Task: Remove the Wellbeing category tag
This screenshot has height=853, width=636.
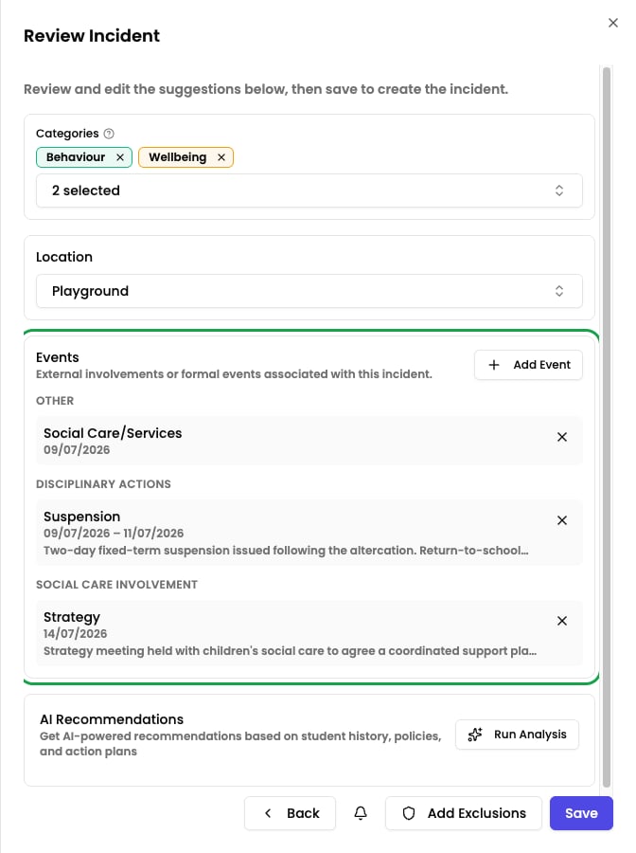Action: 221,157
